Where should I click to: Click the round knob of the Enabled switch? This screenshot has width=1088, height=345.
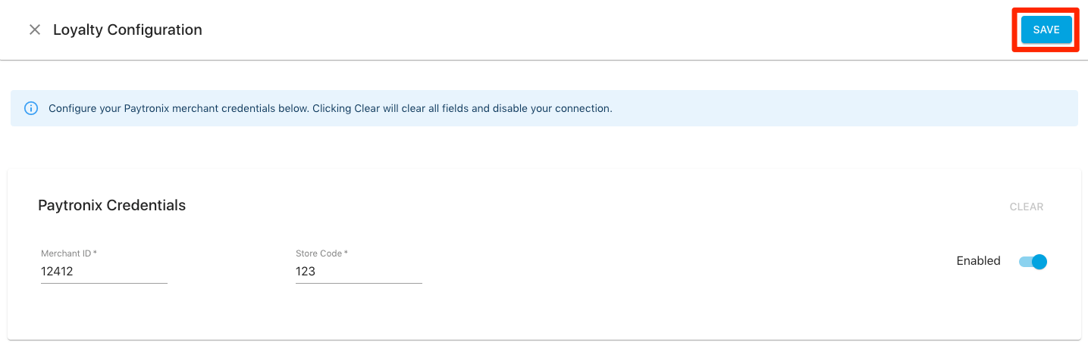click(x=1039, y=262)
